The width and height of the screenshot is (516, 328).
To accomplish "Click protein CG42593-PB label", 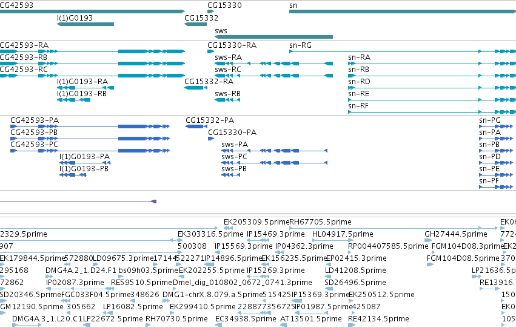I will 34,133.
